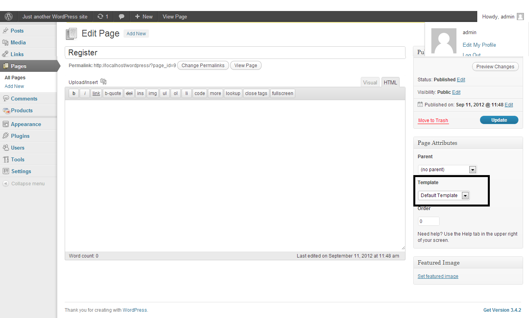Open the Default Template dropdown
This screenshot has height=318, width=529.
(x=444, y=196)
